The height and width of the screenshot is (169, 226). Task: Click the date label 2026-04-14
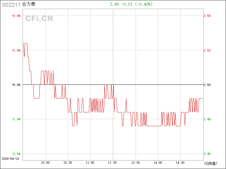pos(10,159)
